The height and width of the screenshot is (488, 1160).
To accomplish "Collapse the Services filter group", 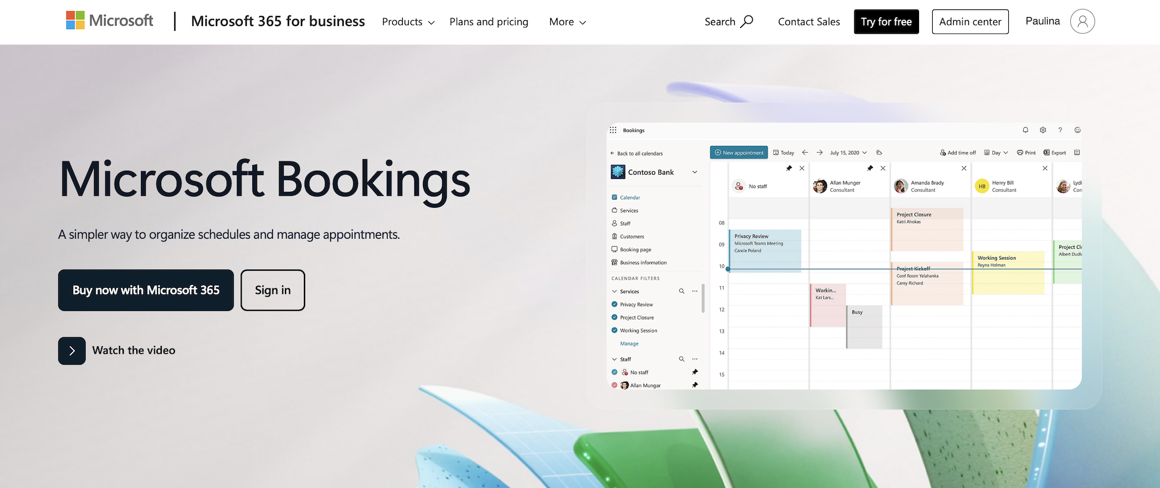I will [615, 291].
